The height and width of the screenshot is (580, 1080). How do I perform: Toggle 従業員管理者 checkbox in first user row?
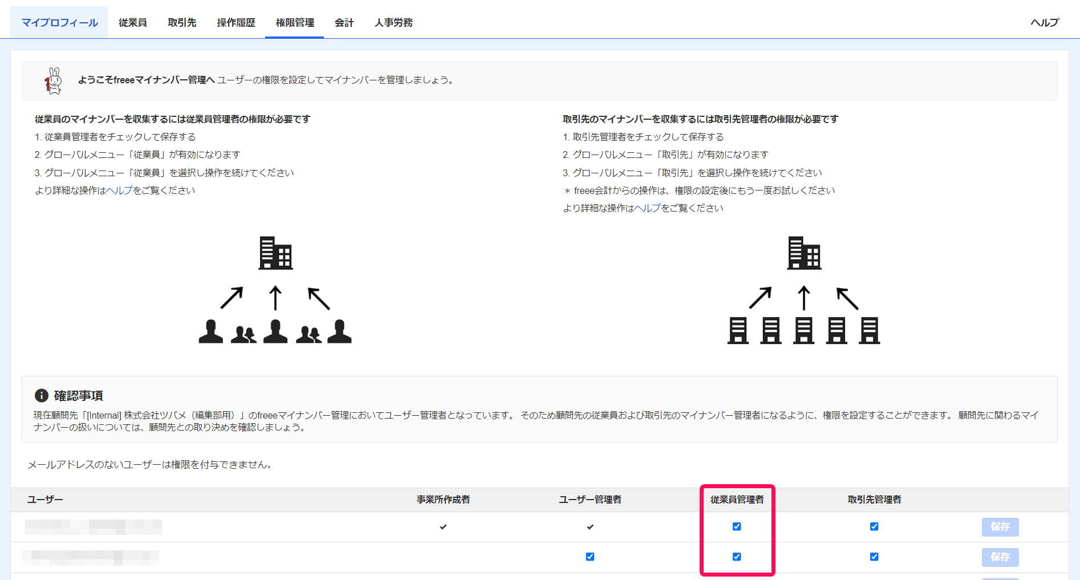737,526
